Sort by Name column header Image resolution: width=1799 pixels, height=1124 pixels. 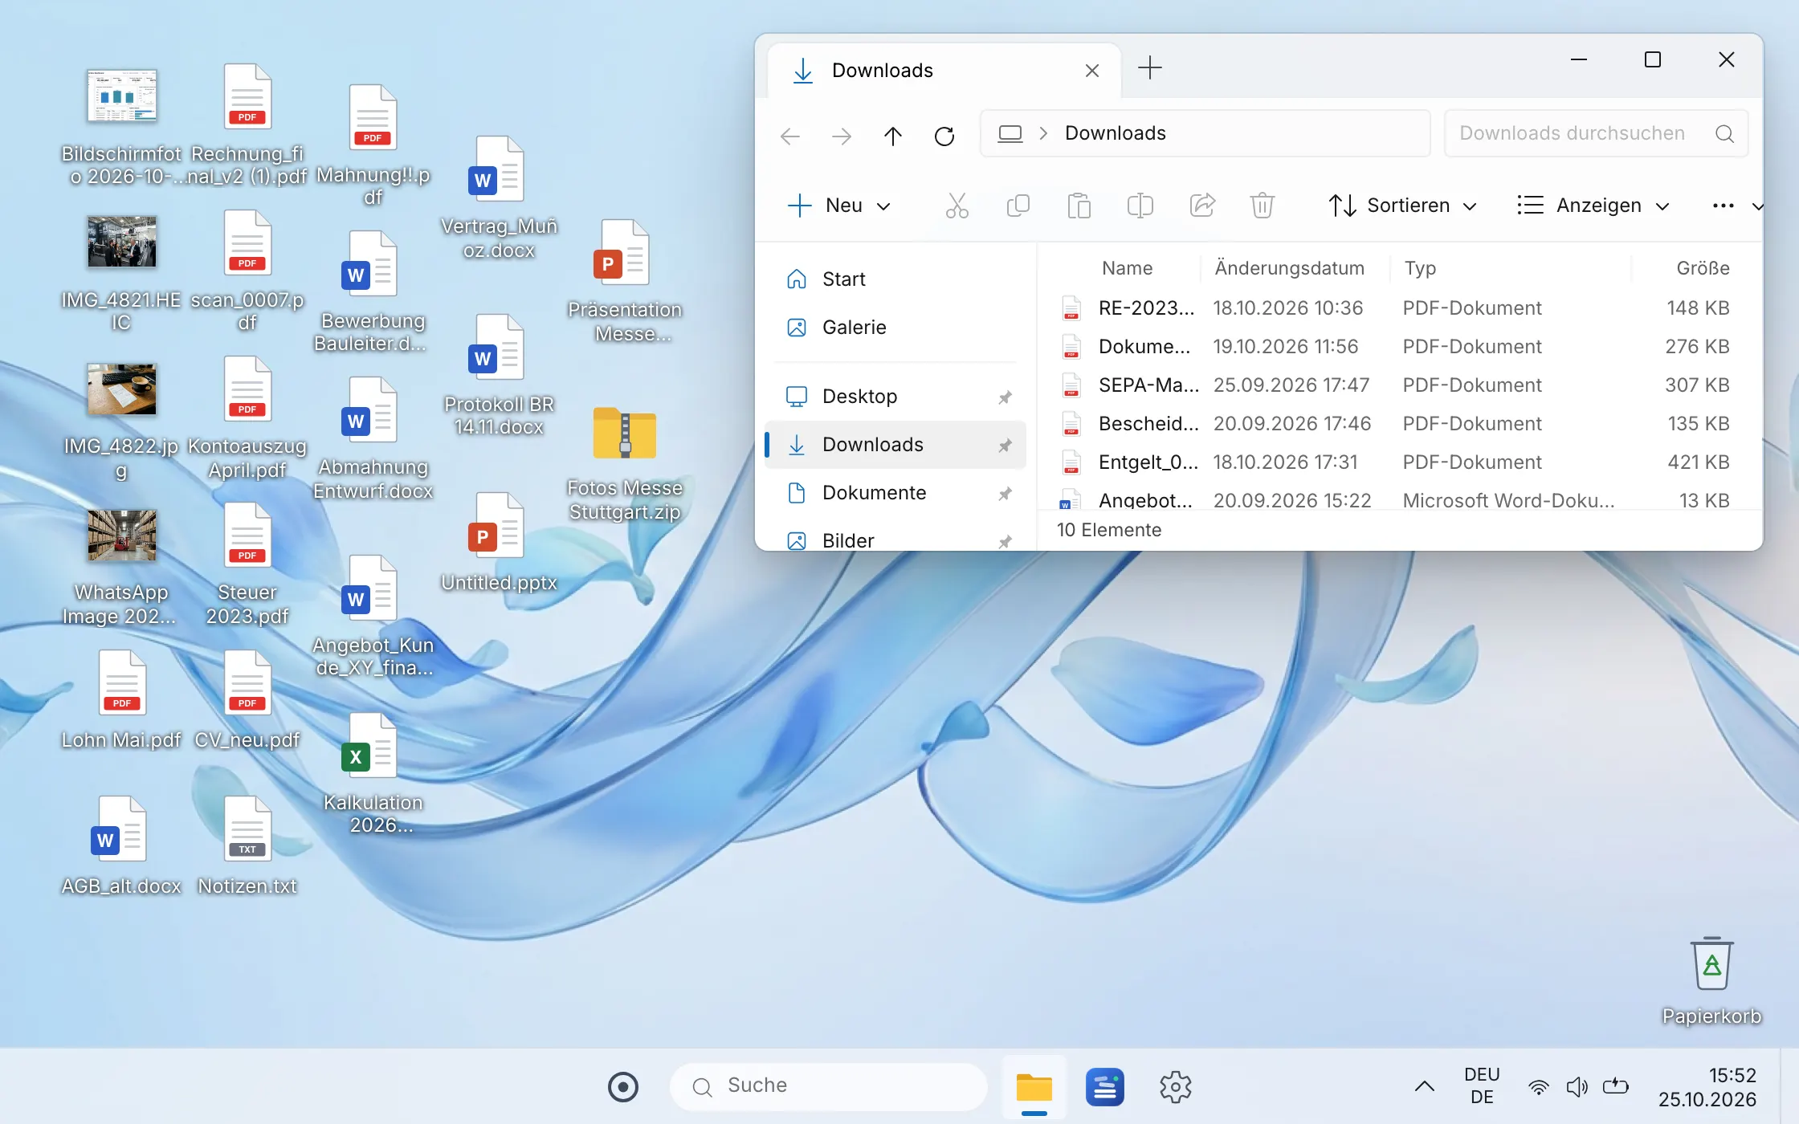coord(1127,268)
